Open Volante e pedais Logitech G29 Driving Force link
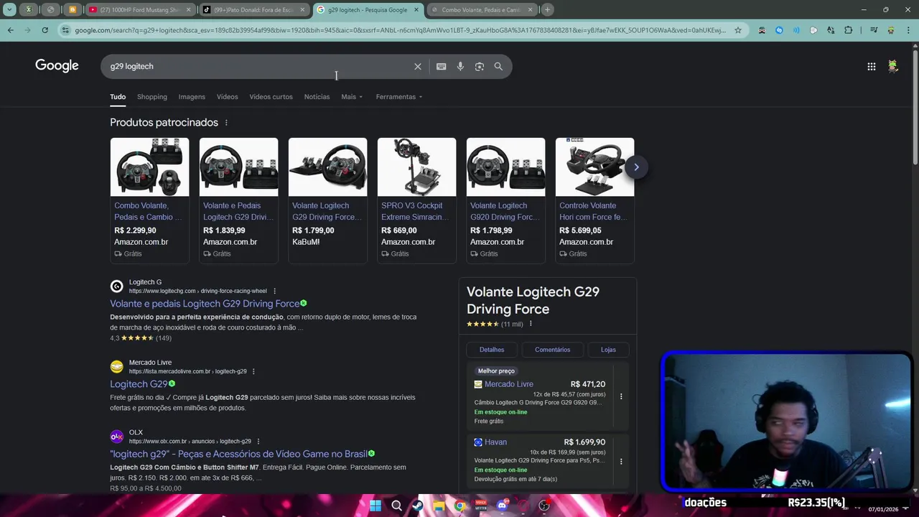This screenshot has height=517, width=919. click(205, 304)
